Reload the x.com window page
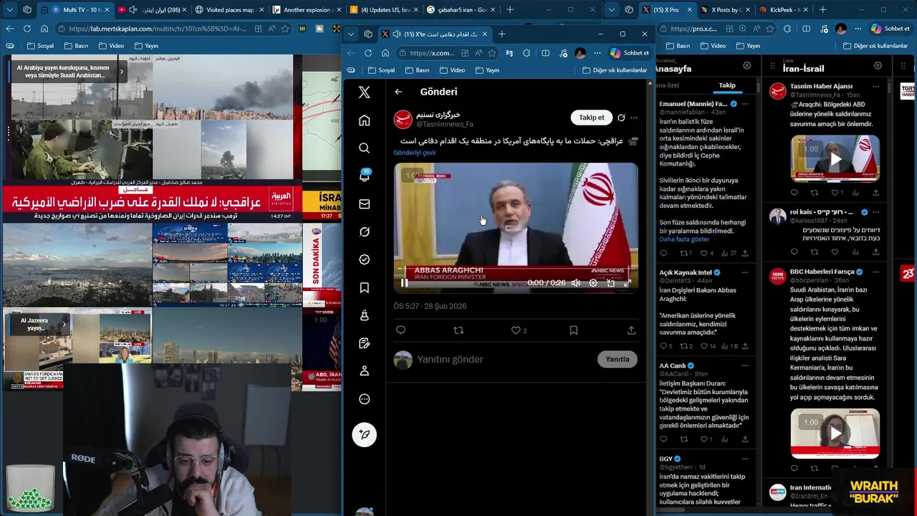This screenshot has width=917, height=516. tap(368, 52)
